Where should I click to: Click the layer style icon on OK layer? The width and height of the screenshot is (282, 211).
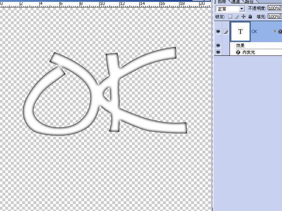279,32
